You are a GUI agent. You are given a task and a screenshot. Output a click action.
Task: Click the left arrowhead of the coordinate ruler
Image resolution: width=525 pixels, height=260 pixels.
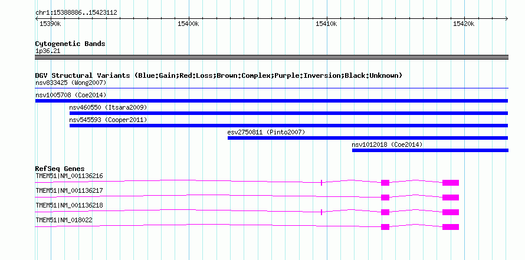[x=37, y=18]
